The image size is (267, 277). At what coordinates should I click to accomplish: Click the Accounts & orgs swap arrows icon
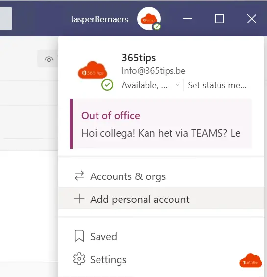[x=79, y=176]
